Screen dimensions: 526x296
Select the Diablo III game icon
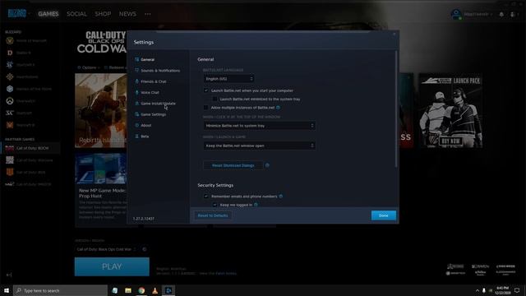pyautogui.click(x=10, y=53)
